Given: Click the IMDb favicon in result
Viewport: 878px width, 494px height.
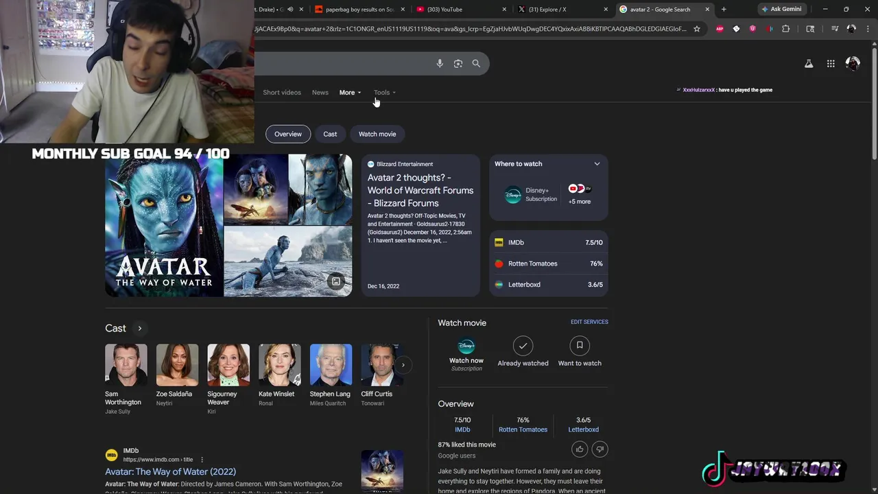Looking at the screenshot, I should 111,455.
